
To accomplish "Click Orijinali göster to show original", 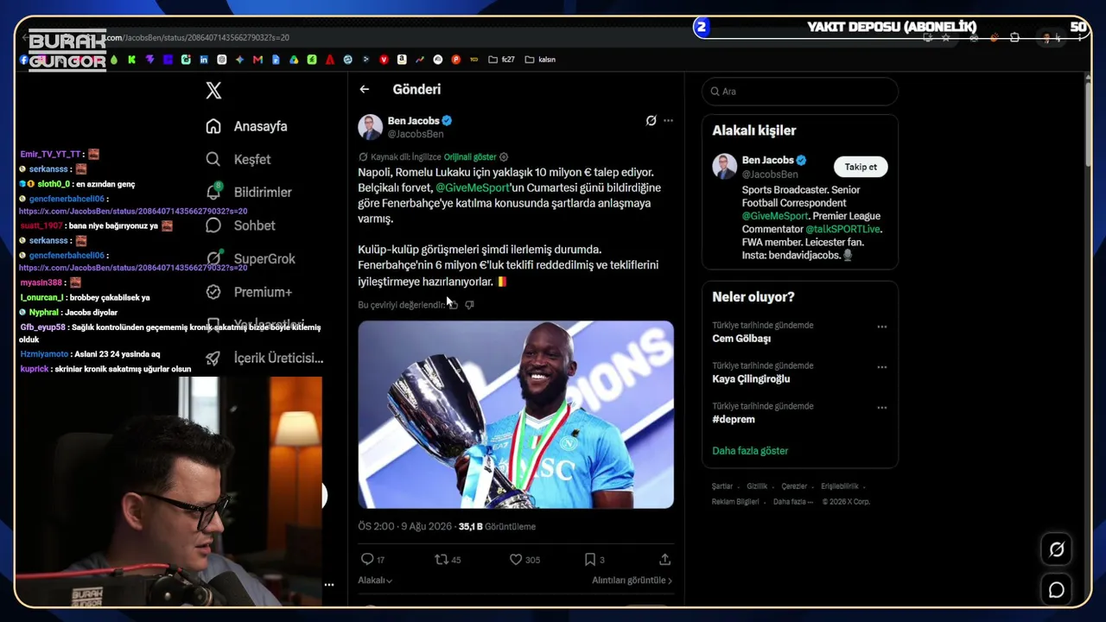I will point(470,157).
